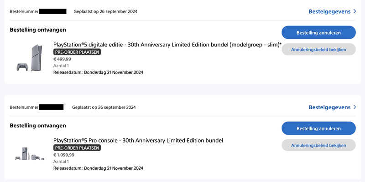Open Bestelgegevens for the PS5 Pro console order
Image resolution: width=365 pixels, height=182 pixels.
329,107
